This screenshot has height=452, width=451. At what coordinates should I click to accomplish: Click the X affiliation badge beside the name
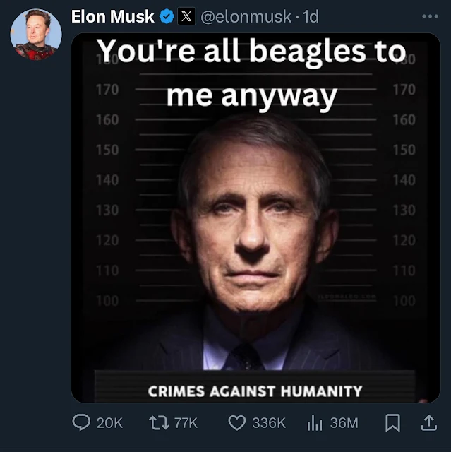coord(186,16)
